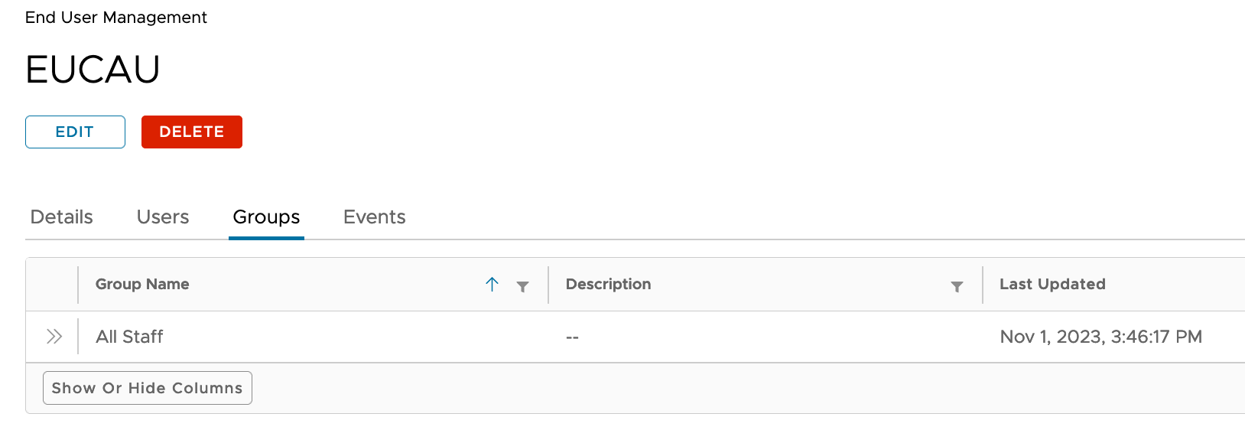
Task: Expand the All Staff row details
Action: pos(54,337)
